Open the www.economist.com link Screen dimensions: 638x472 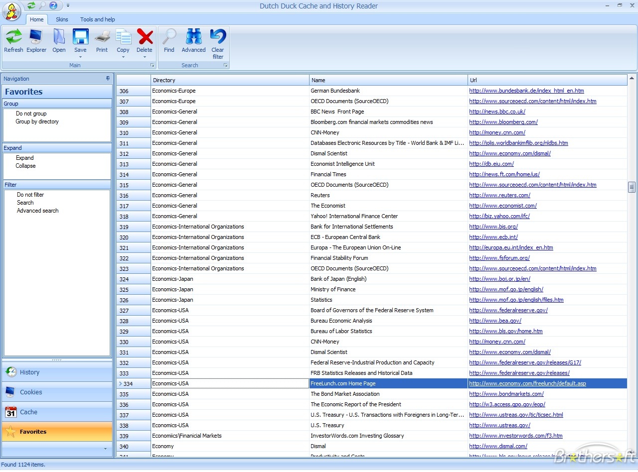(x=503, y=206)
